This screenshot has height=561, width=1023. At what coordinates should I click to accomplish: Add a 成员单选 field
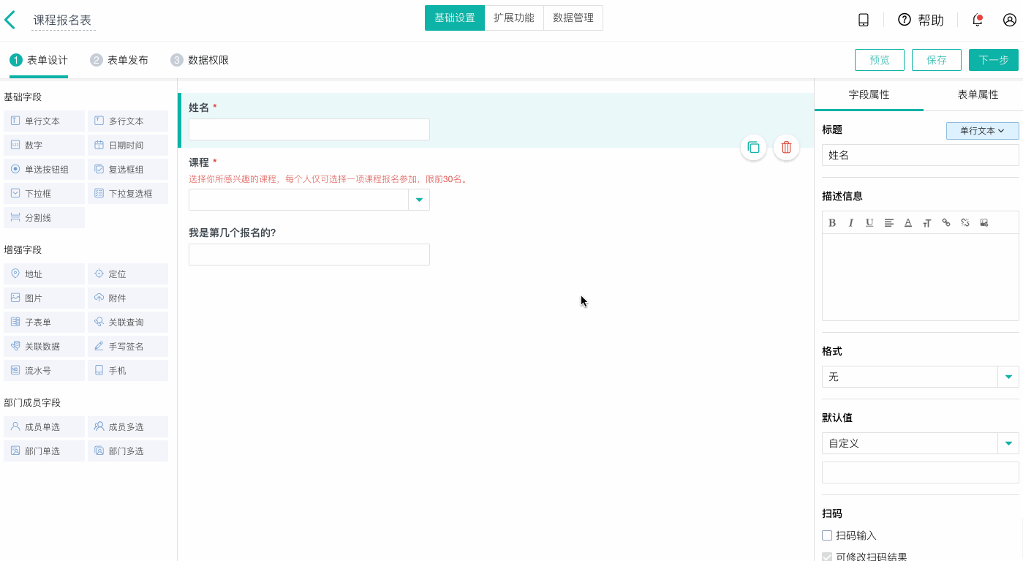click(44, 427)
